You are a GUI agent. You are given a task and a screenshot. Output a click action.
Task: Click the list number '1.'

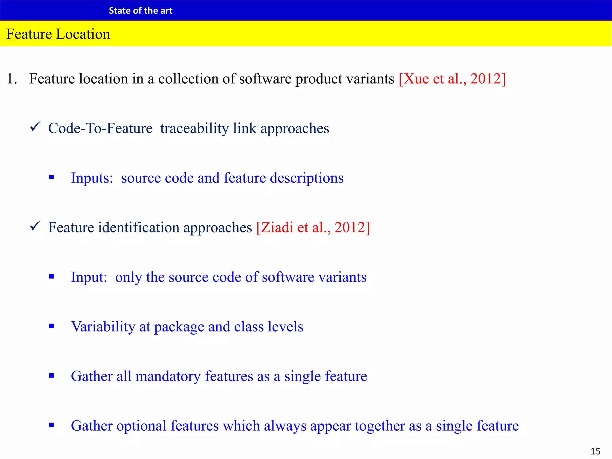(12, 79)
